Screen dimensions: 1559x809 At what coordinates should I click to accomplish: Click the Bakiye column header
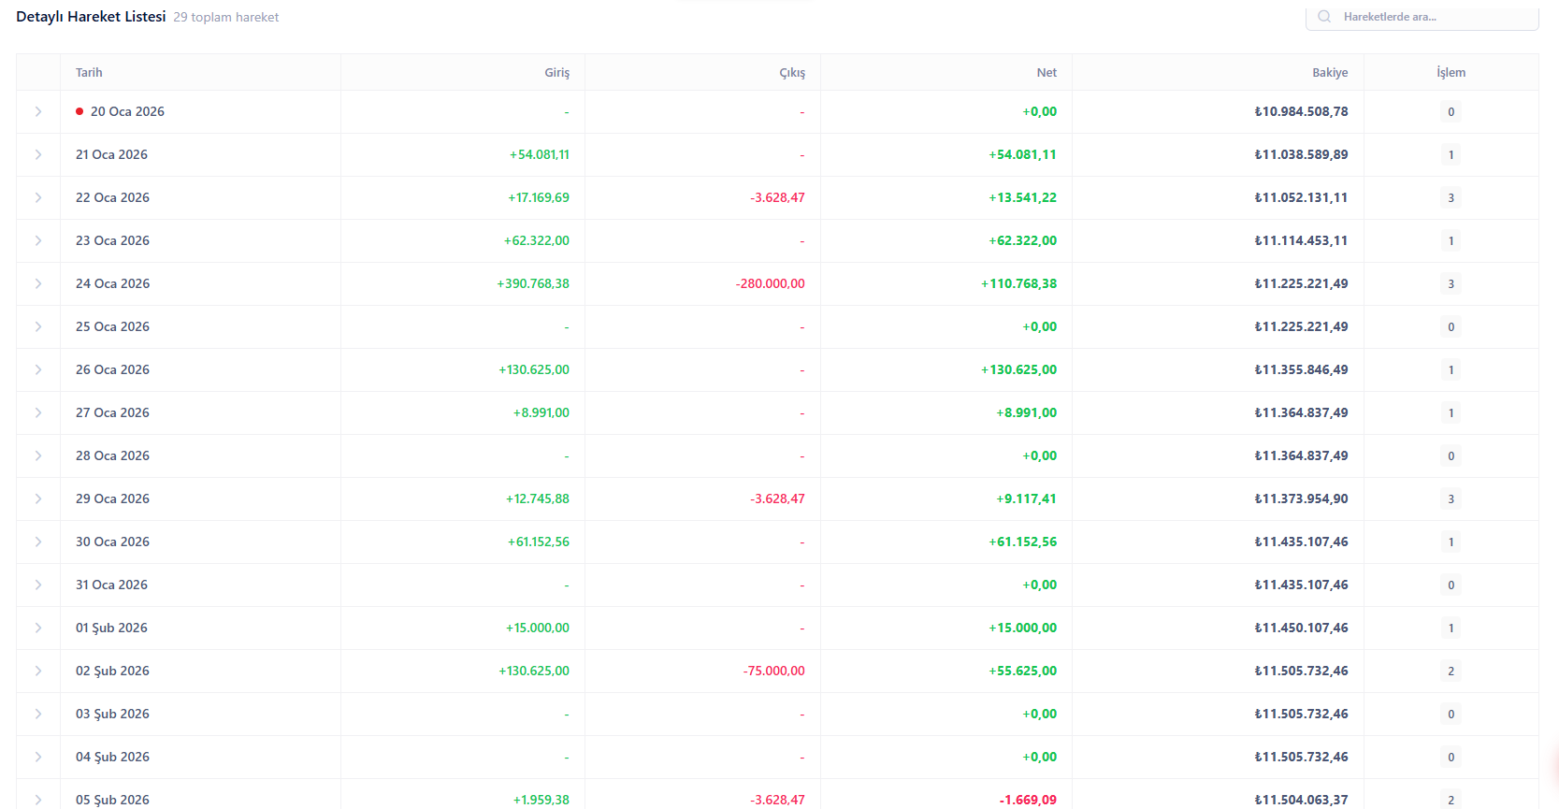1329,73
